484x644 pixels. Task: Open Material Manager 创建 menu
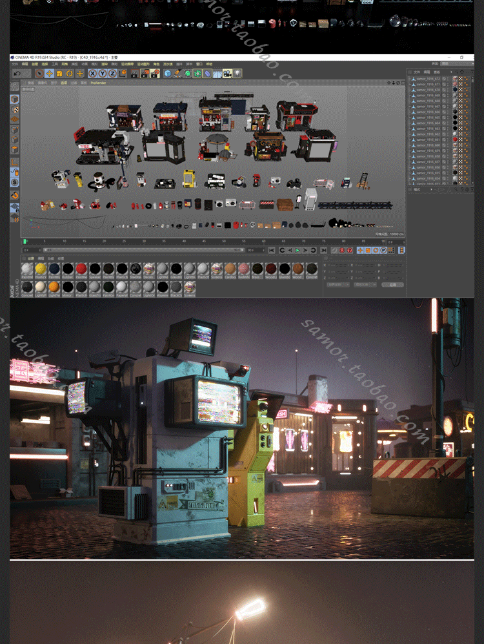click(x=31, y=258)
